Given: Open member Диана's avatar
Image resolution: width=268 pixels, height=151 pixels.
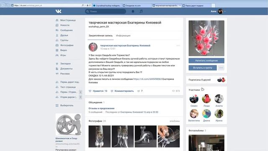Looking at the screenshot, I should [x=206, y=114].
